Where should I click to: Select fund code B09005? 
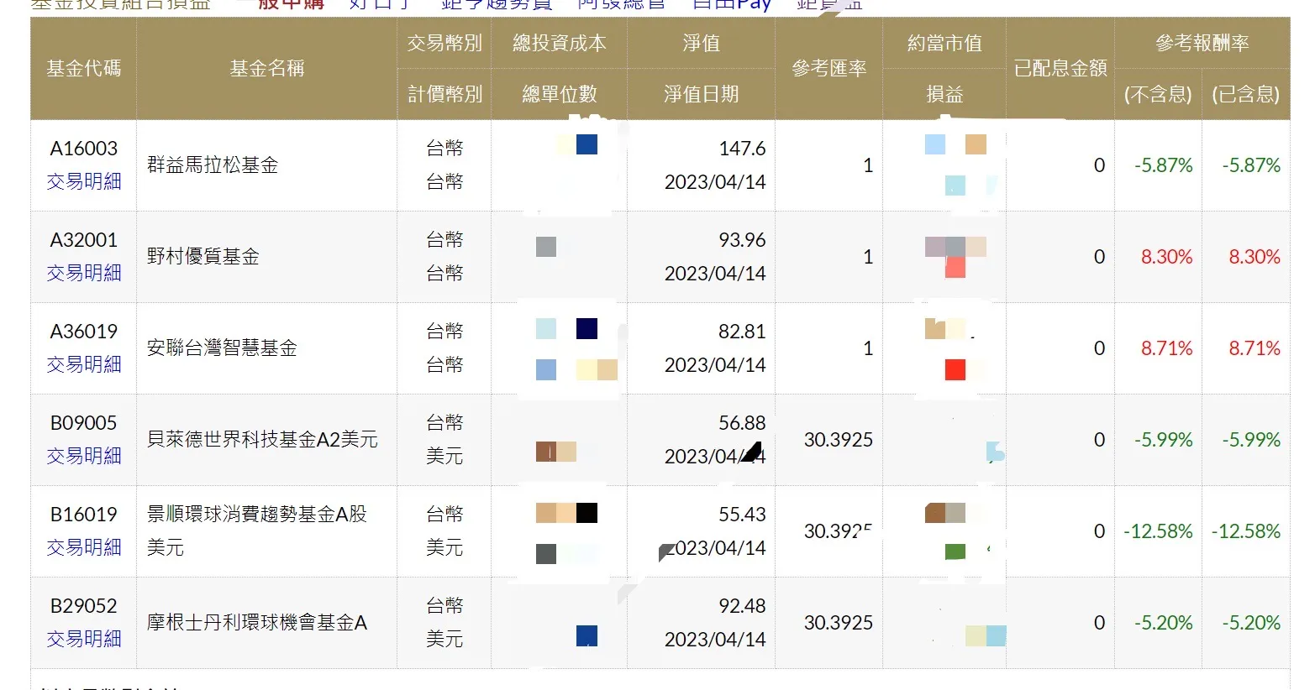tap(84, 423)
